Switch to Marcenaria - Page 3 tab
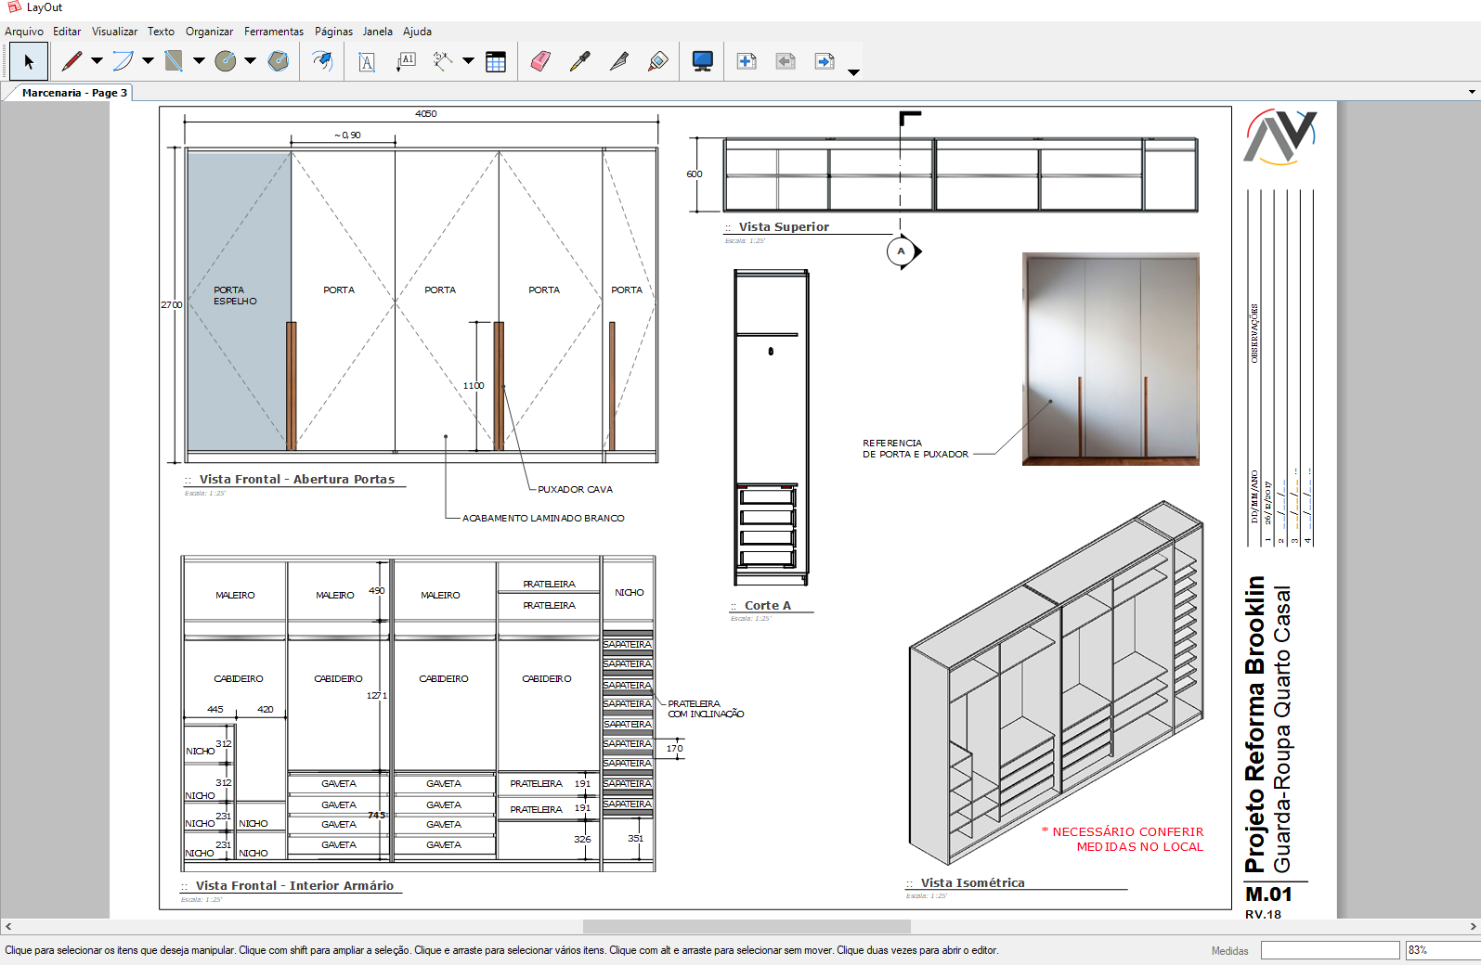The image size is (1481, 965). click(74, 93)
